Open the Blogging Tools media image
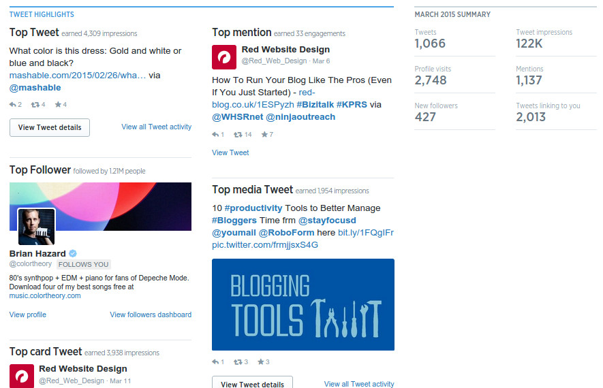 (x=303, y=305)
